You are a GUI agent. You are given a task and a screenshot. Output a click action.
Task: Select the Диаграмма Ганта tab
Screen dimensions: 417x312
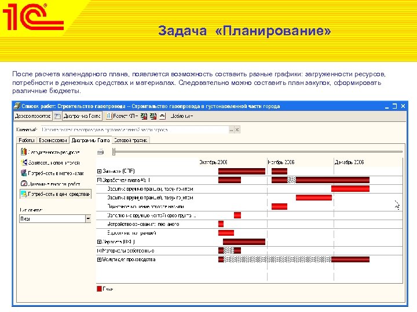click(90, 140)
